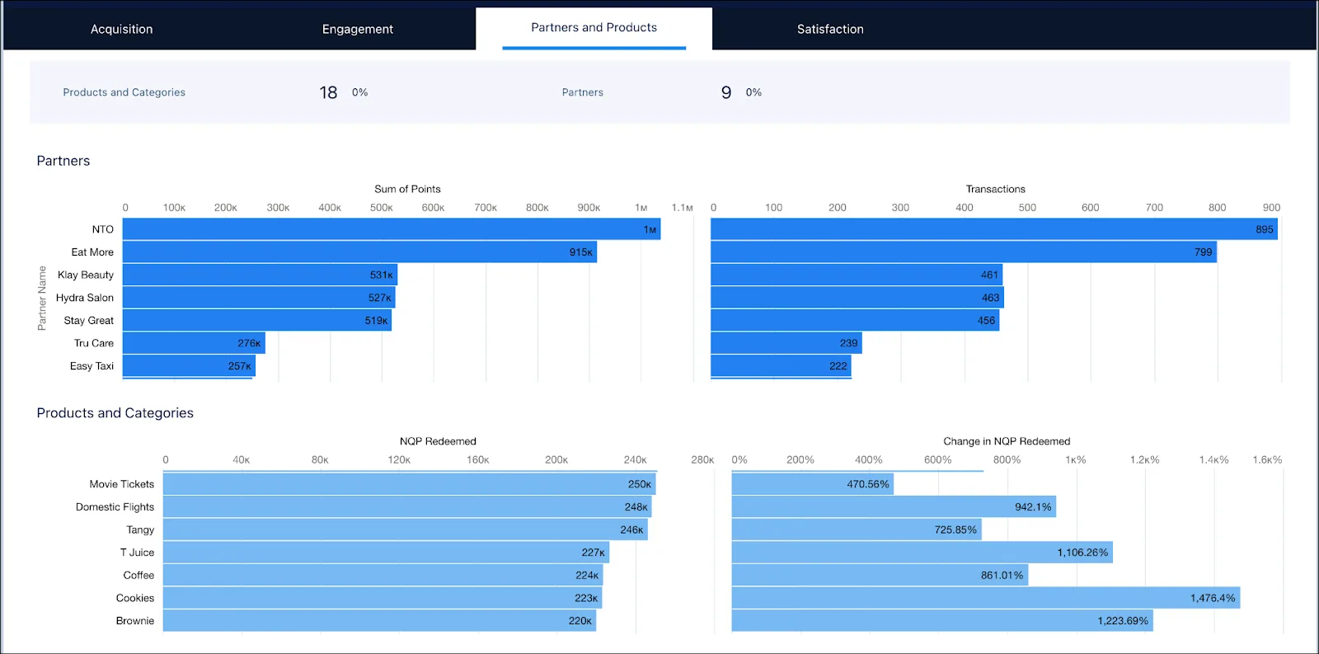Switch to the Acquisition tab

tap(121, 29)
